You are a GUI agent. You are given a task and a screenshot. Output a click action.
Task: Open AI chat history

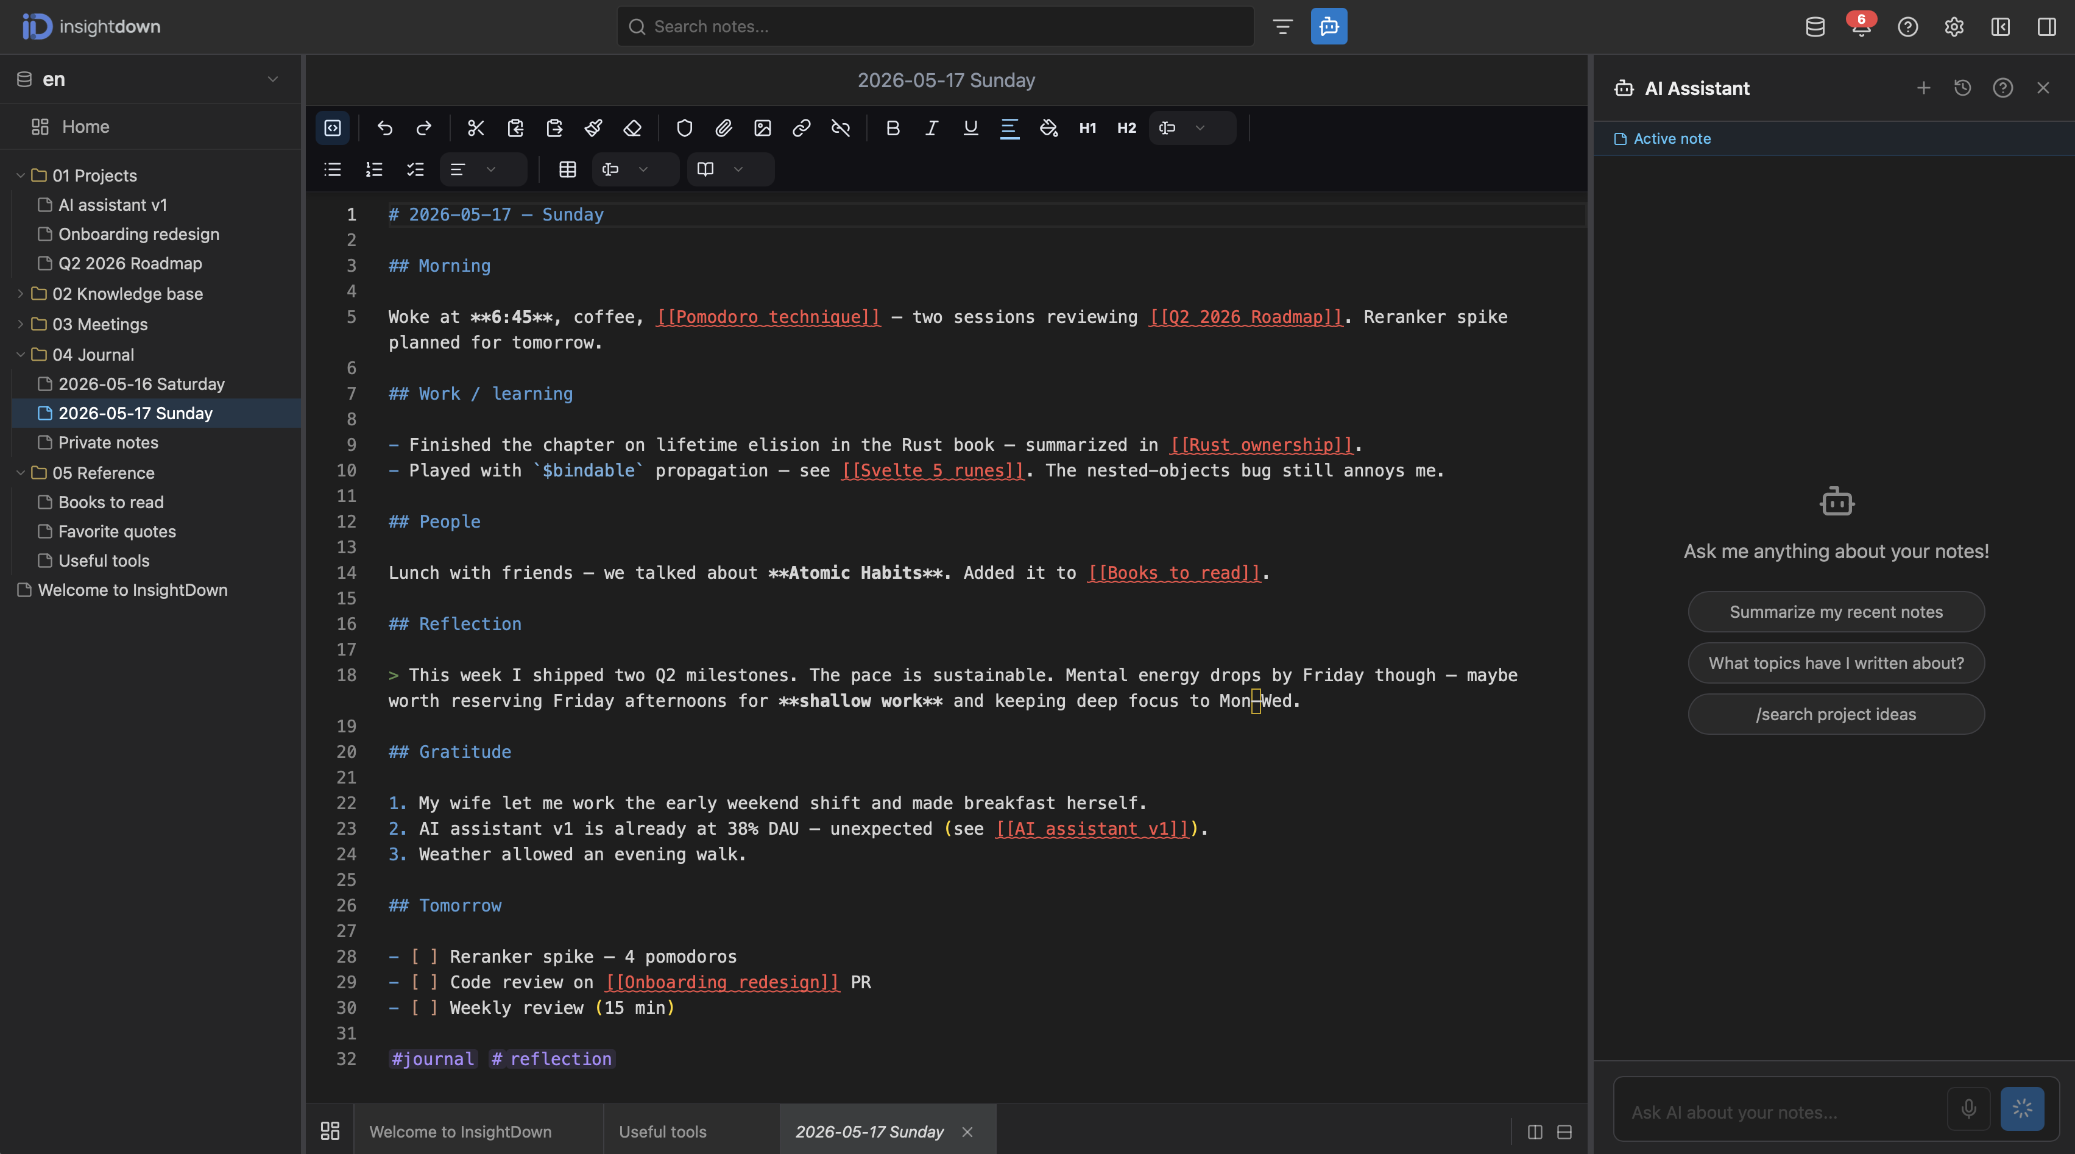(1963, 88)
